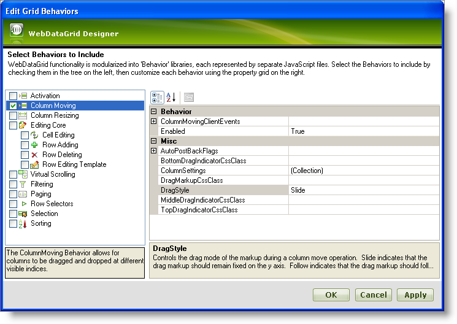Select the Column Resizing tree item
457x324 pixels.
click(55, 115)
